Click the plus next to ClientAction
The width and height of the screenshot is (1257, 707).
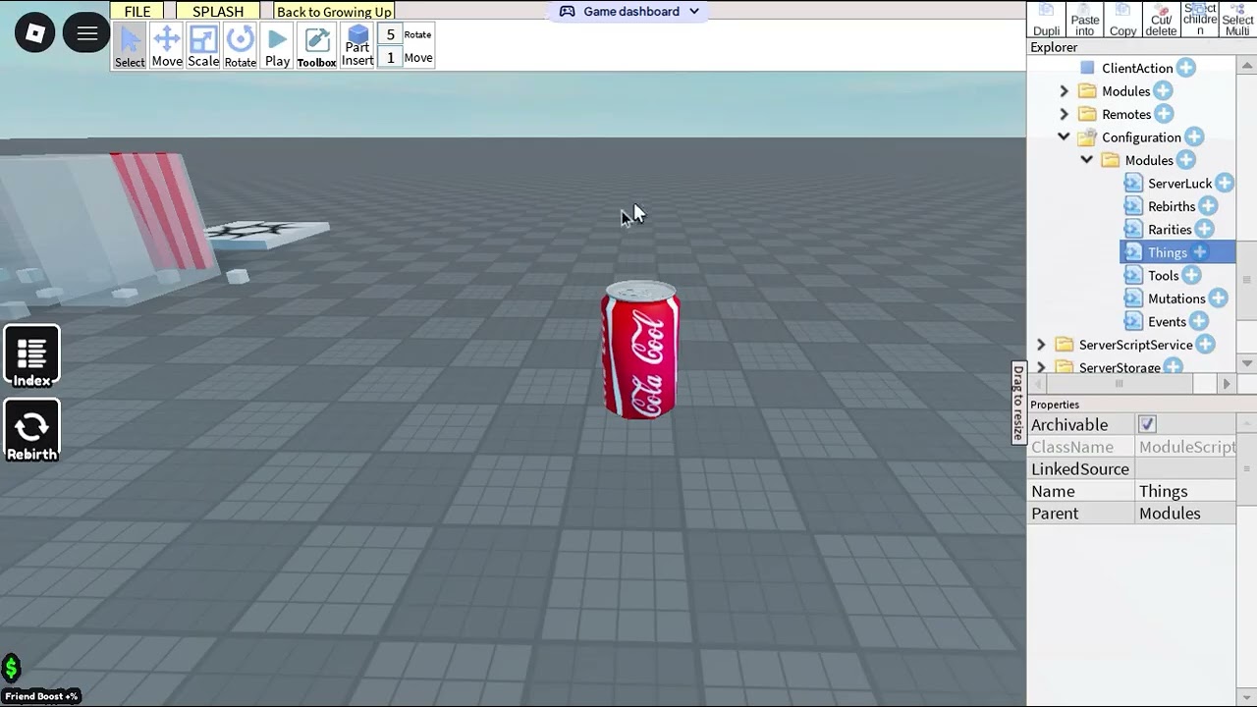(1186, 68)
